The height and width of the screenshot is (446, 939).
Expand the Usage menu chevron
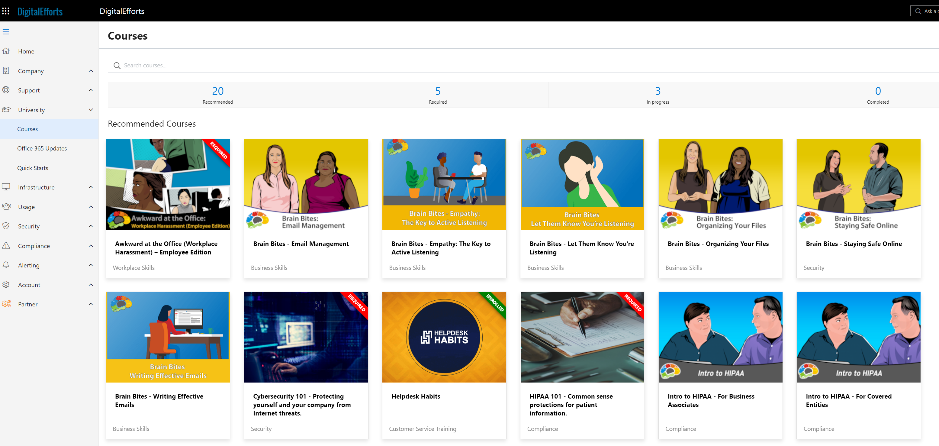pyautogui.click(x=91, y=207)
